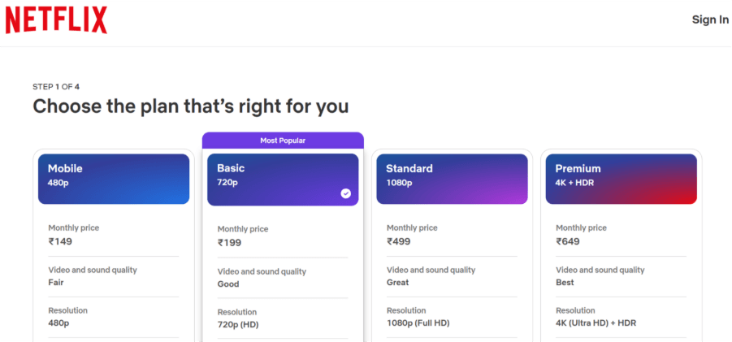
Task: Click the Step 1 of 4 indicator
Action: 56,86
